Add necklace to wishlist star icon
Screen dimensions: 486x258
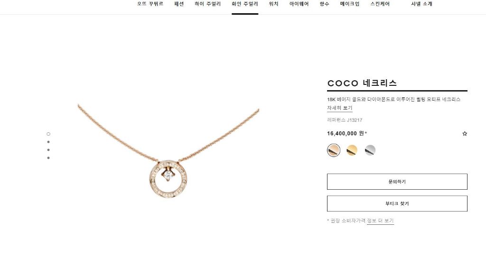(x=464, y=133)
